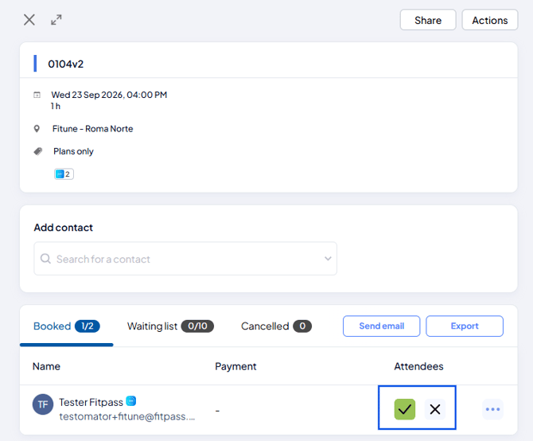Click the Plans only label
The width and height of the screenshot is (533, 441).
coord(73,151)
